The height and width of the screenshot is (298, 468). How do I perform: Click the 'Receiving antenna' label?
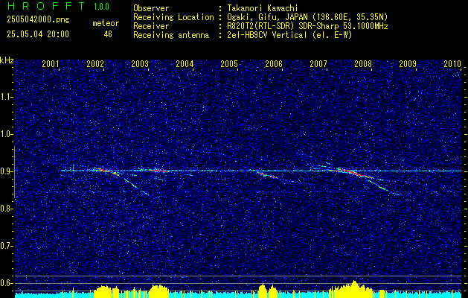point(171,35)
